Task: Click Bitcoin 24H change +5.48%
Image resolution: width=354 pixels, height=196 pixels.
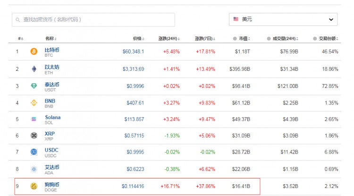Action: 171,51
